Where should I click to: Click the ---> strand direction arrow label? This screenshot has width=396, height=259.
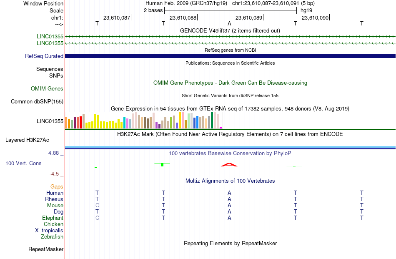tap(59, 24)
